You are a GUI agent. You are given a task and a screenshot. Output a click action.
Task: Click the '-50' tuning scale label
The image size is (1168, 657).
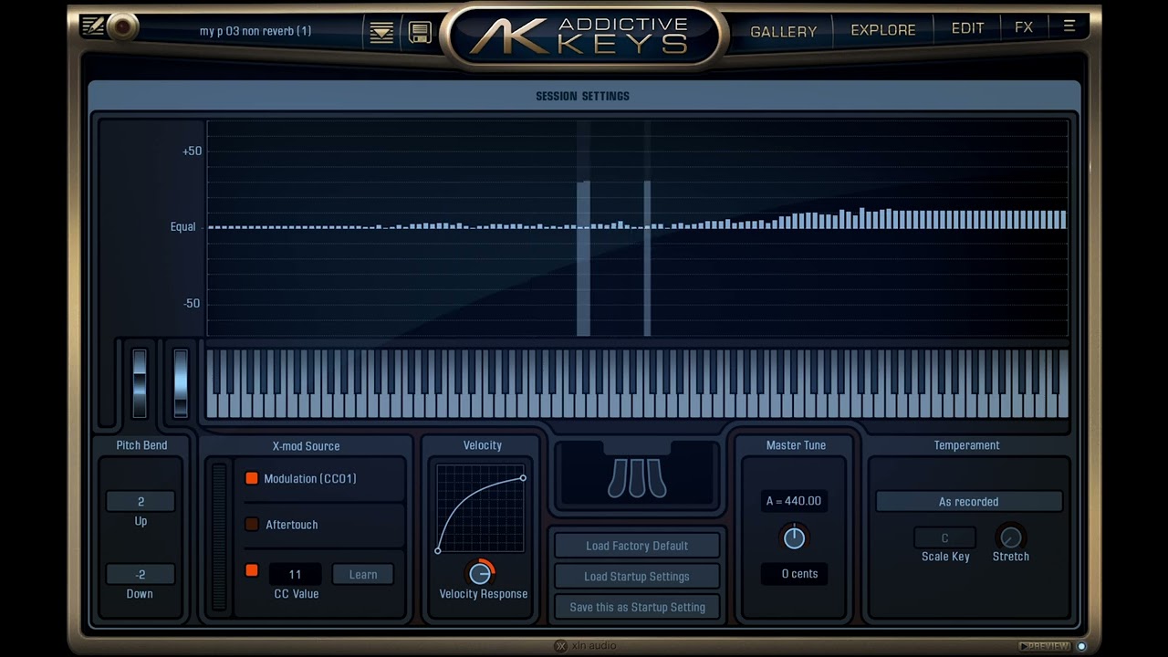click(192, 304)
